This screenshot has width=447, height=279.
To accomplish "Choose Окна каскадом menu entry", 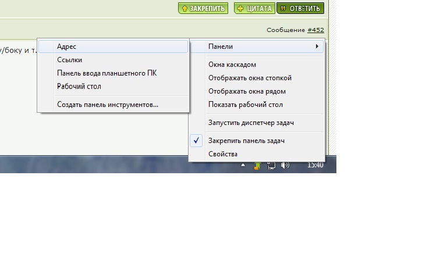I will 232,65.
